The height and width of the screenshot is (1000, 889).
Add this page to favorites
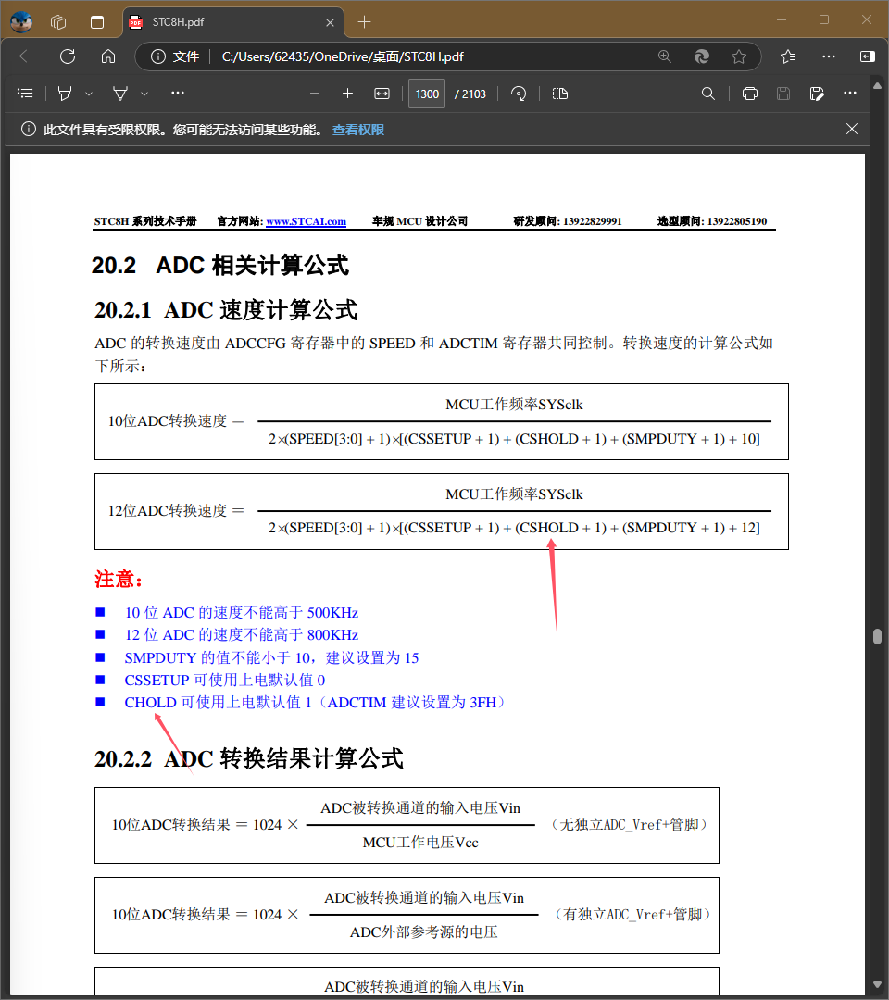pos(738,56)
